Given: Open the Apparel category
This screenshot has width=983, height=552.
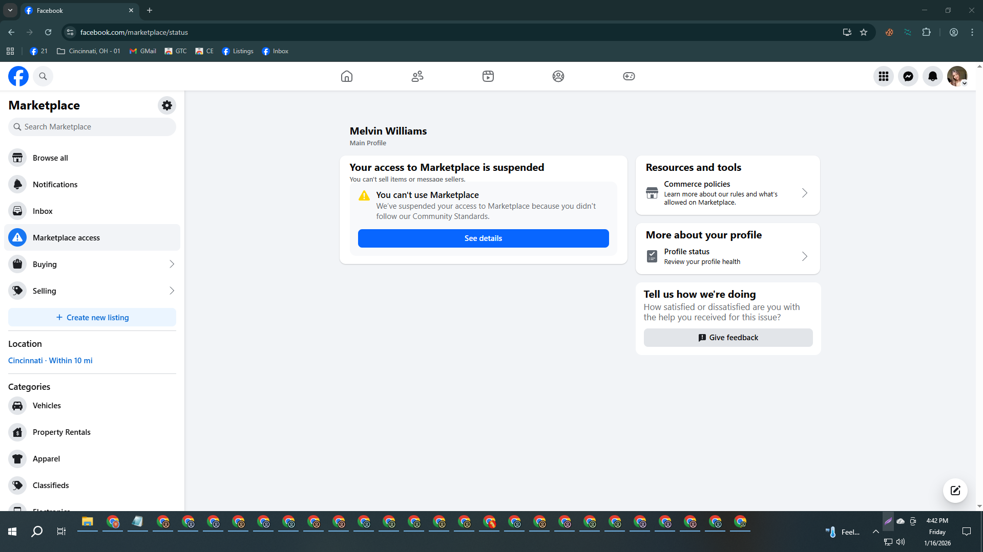Looking at the screenshot, I should point(92,459).
